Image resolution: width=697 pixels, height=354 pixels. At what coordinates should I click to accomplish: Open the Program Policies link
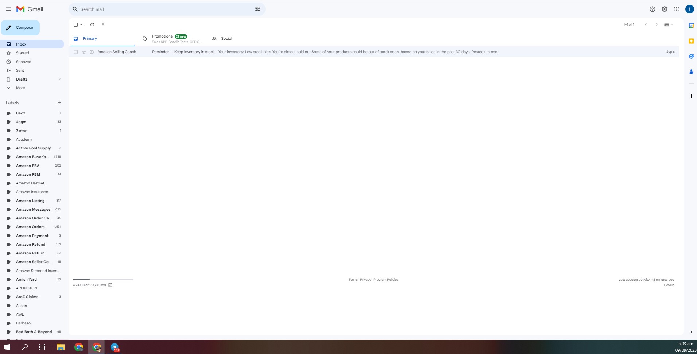(386, 280)
